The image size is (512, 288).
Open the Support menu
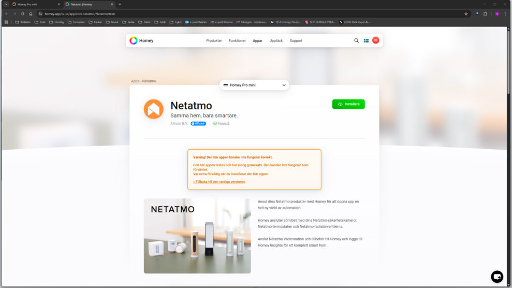click(x=296, y=41)
